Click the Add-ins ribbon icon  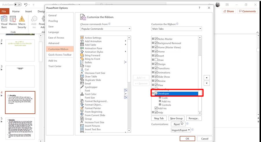click(x=34, y=19)
